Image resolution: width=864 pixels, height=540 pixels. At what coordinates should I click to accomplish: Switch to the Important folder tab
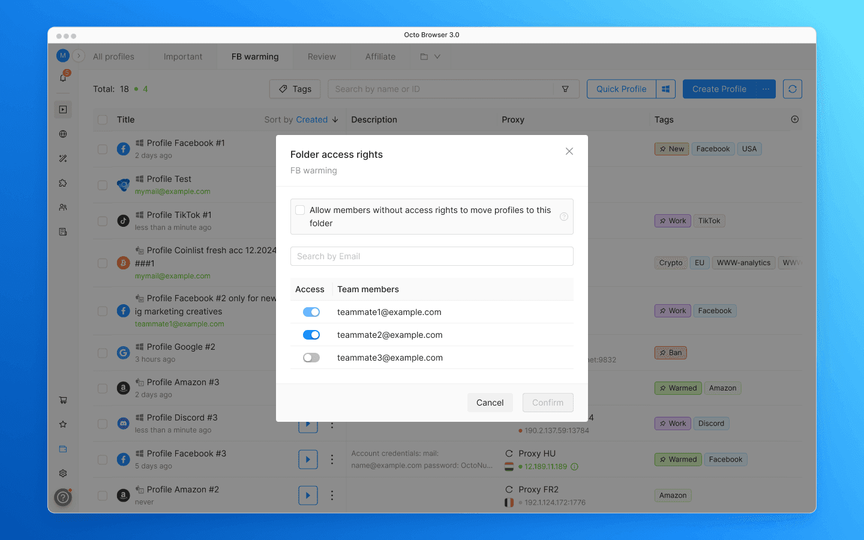183,56
